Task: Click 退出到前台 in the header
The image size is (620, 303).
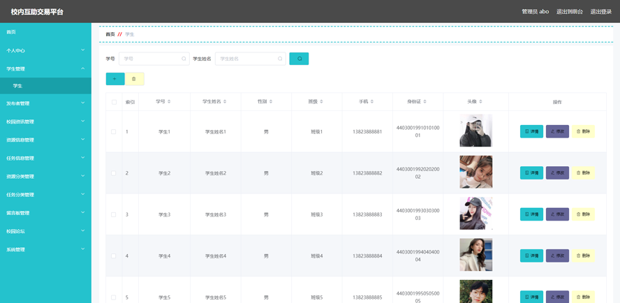Action: point(569,12)
